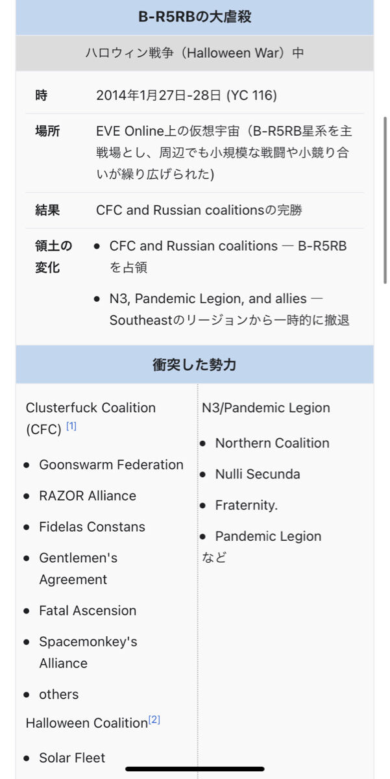Select the Fatal Ascension list entry
Image resolution: width=390 pixels, height=779 pixels.
pyautogui.click(x=88, y=611)
